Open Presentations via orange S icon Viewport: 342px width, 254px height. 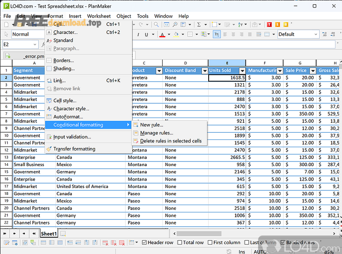(x=277, y=24)
